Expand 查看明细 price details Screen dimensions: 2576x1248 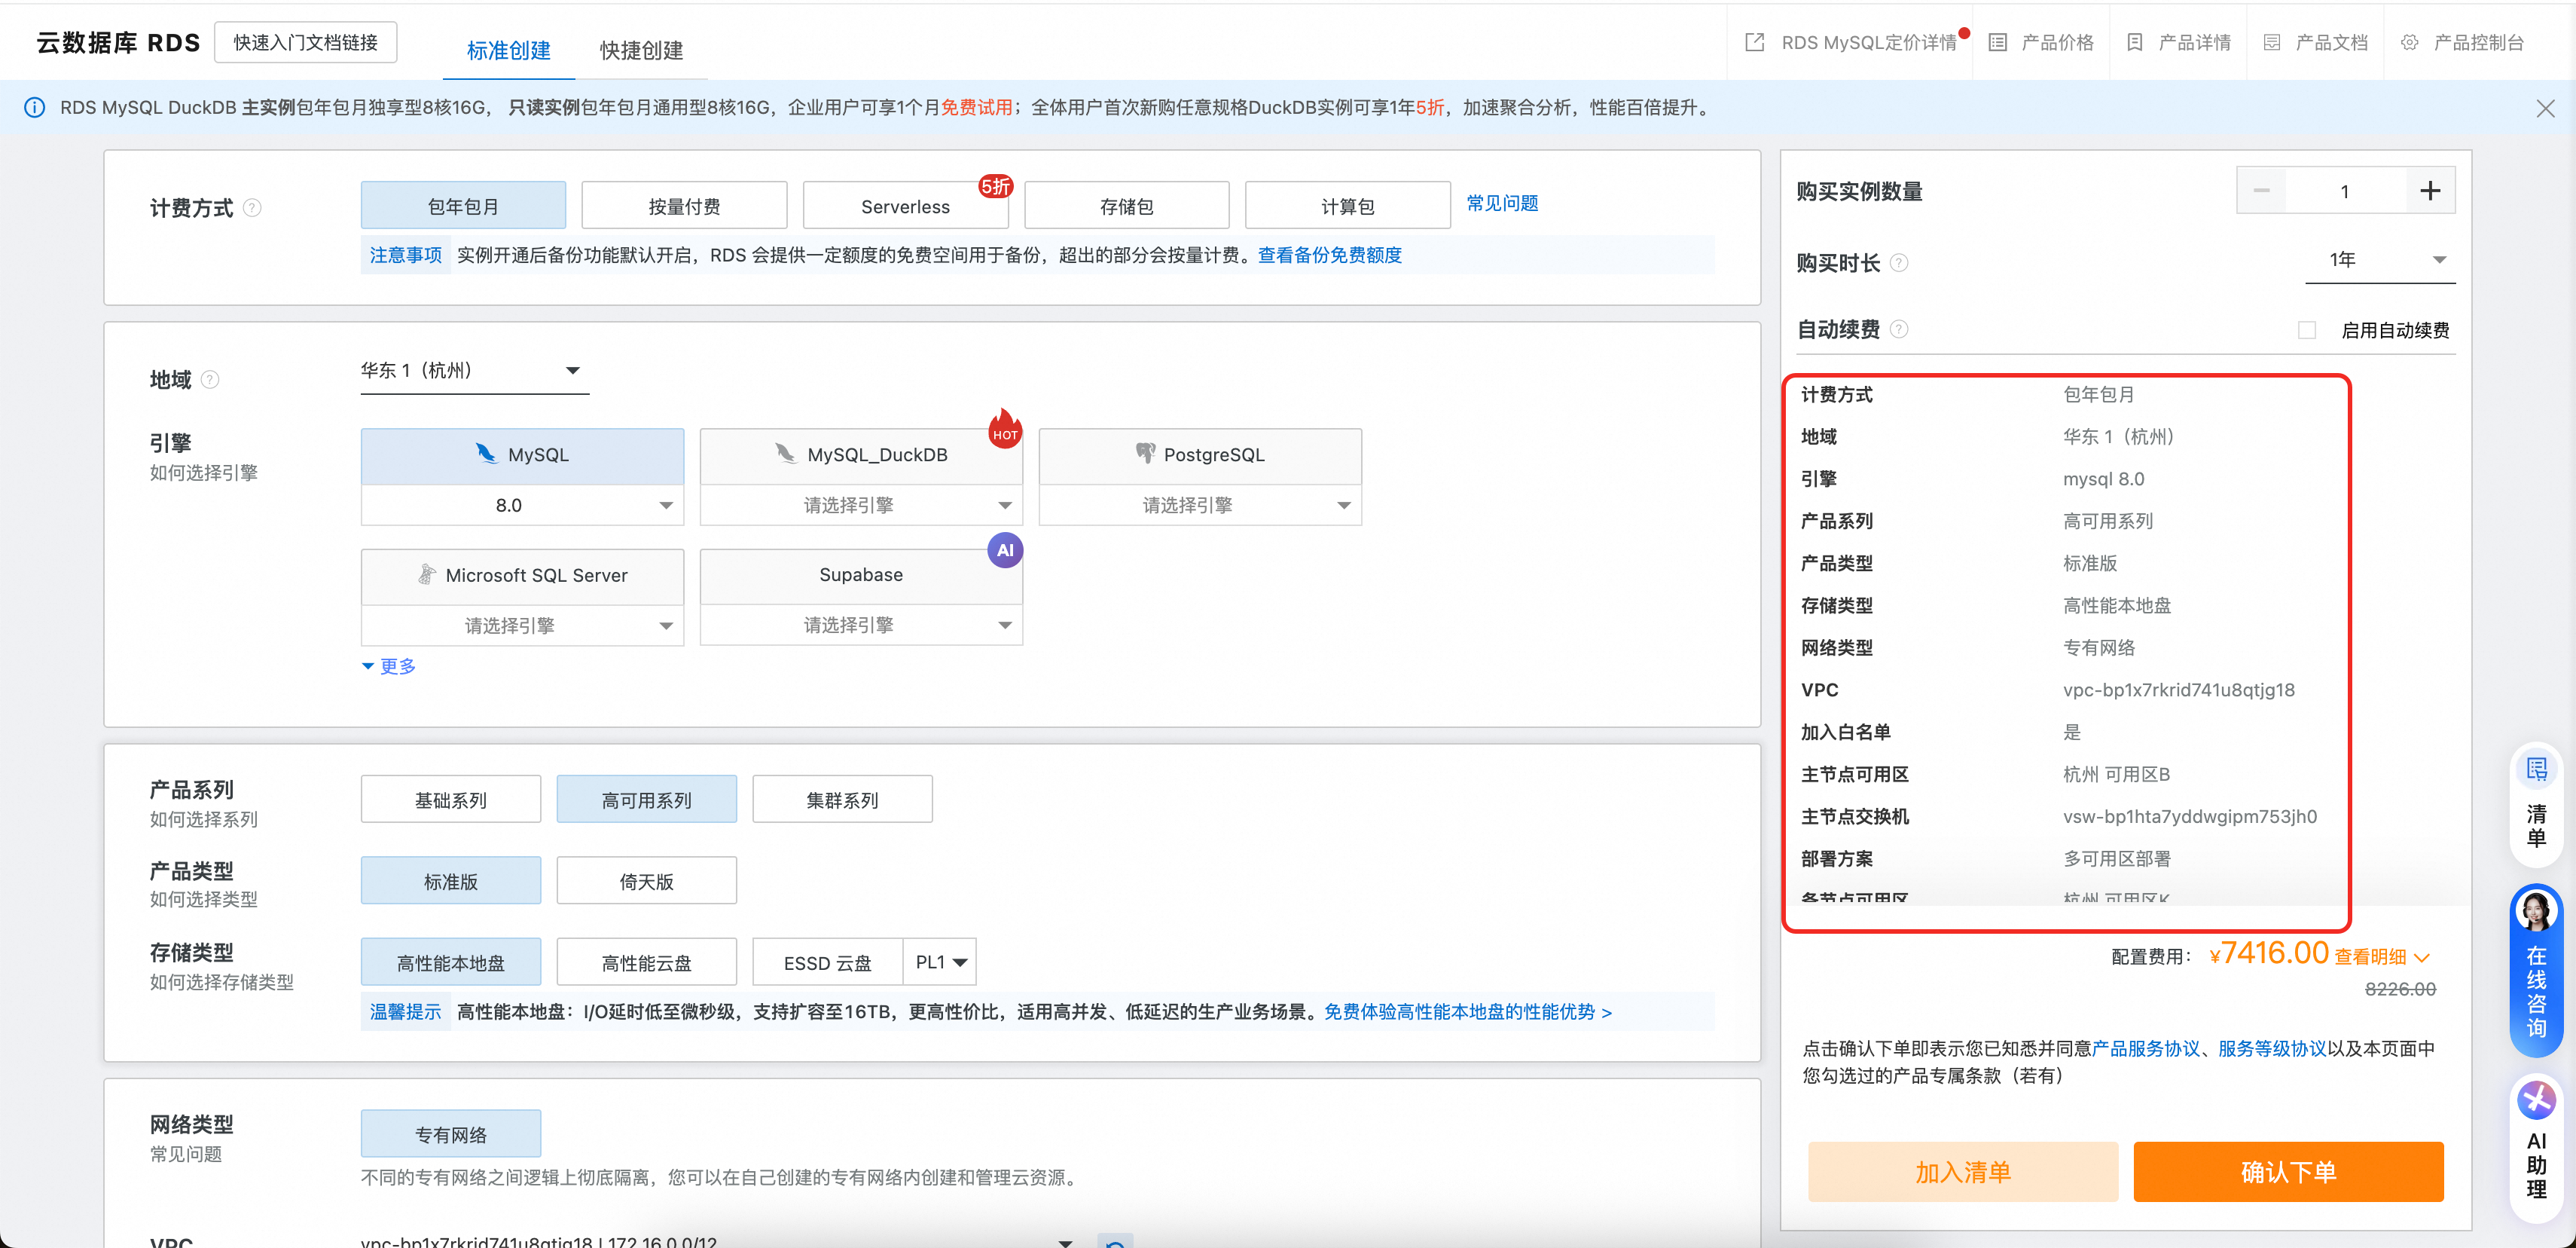(x=2382, y=957)
